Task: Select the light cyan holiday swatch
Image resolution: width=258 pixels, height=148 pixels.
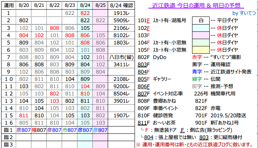Action: tap(201, 28)
